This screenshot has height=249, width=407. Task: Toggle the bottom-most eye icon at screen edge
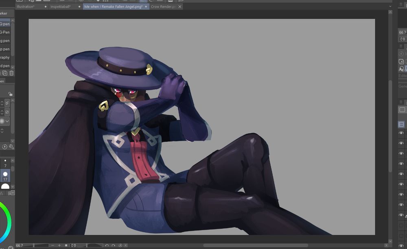click(401, 246)
